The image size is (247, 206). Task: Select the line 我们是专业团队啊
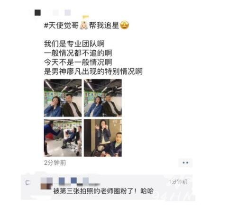[x=74, y=44]
